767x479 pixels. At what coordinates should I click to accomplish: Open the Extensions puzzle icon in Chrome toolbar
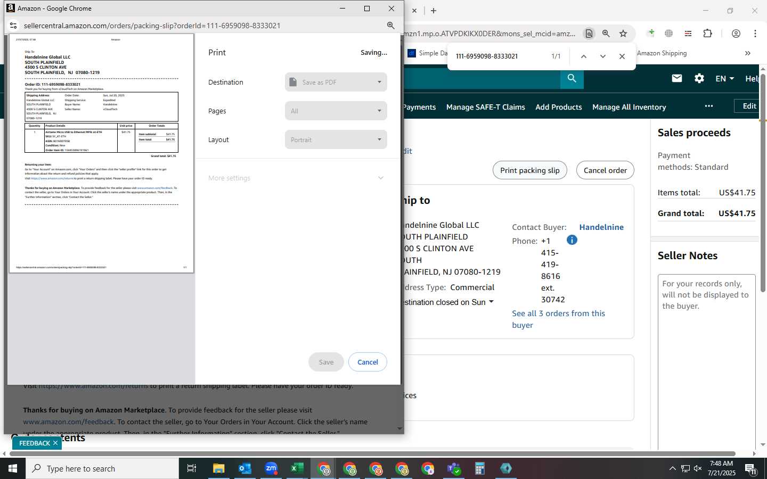[x=707, y=34]
